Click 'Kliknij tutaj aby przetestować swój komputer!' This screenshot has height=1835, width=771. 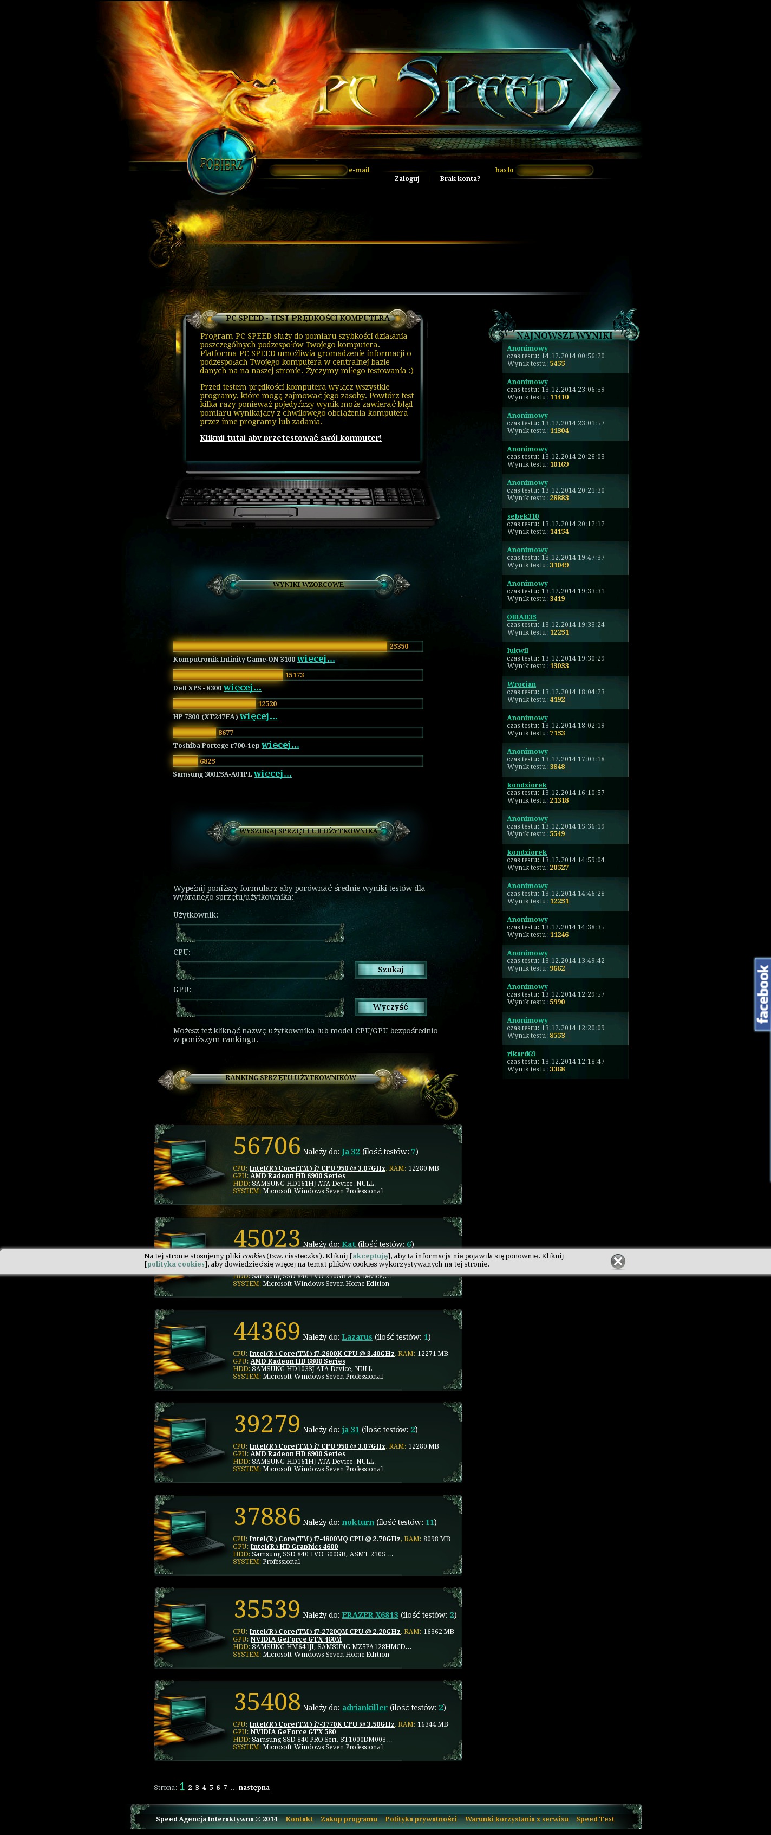tap(290, 438)
